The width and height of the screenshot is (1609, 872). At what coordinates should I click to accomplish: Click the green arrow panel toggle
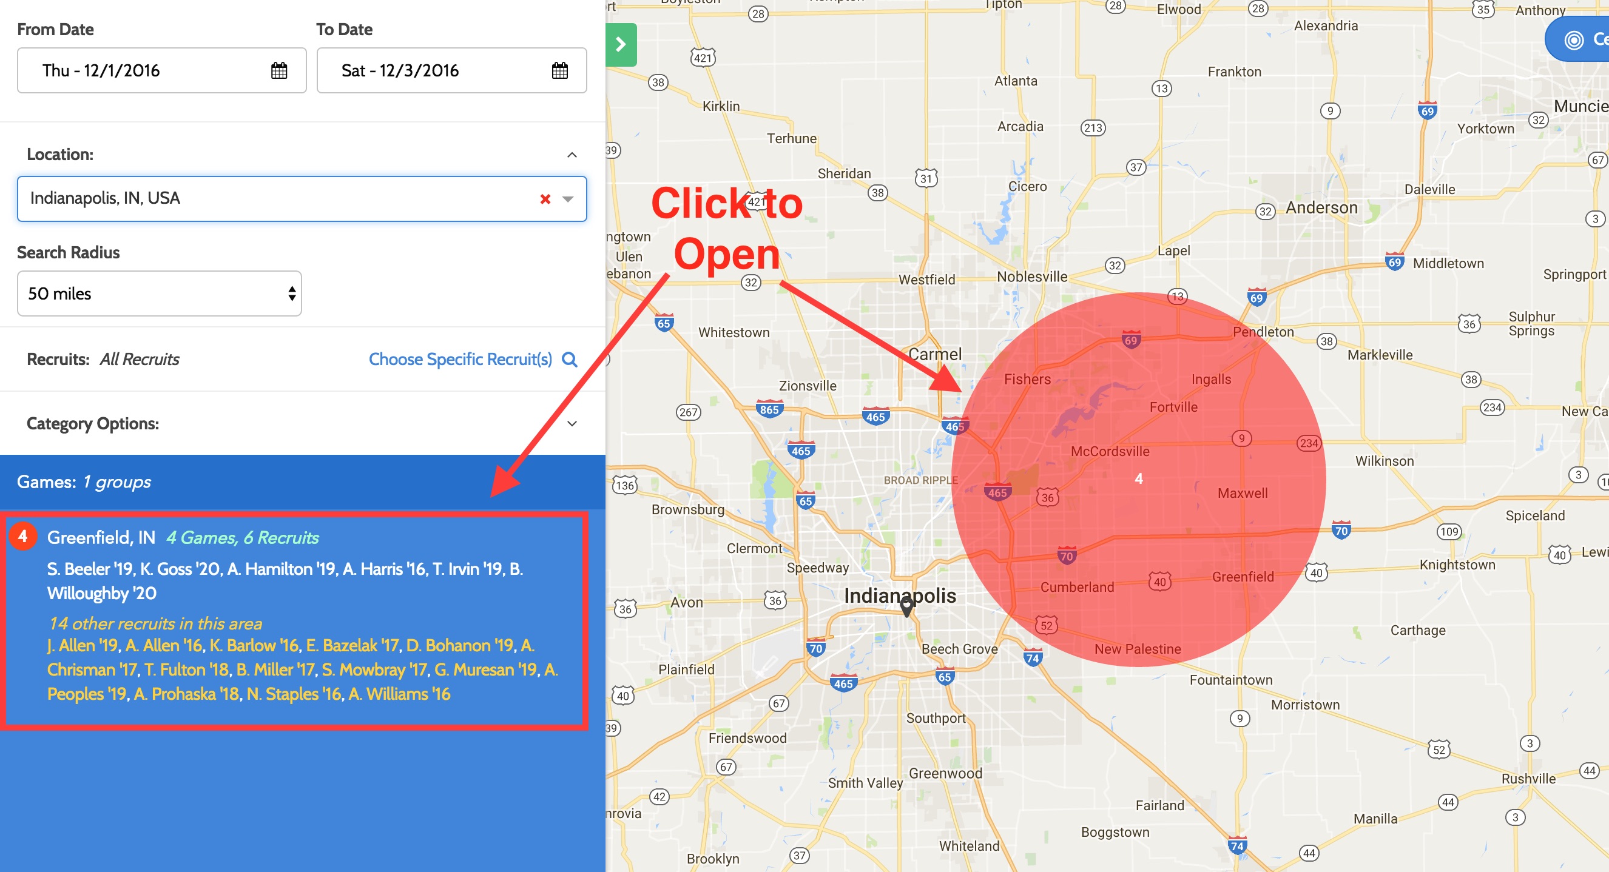[x=621, y=45]
